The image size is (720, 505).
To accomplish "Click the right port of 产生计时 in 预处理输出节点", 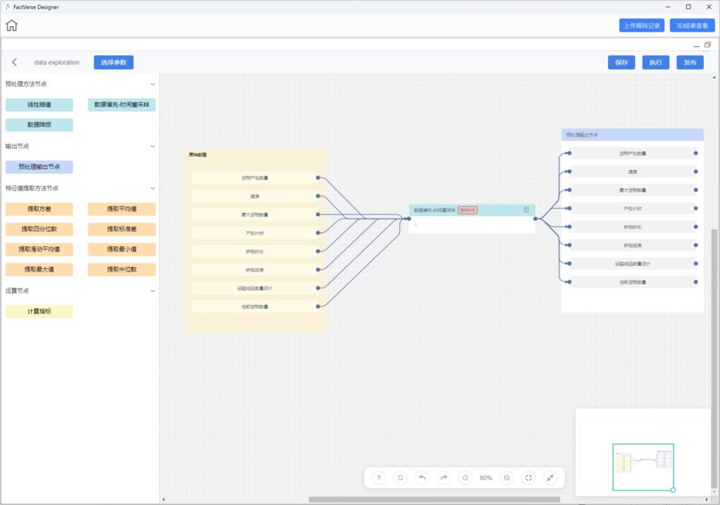I will (x=695, y=208).
